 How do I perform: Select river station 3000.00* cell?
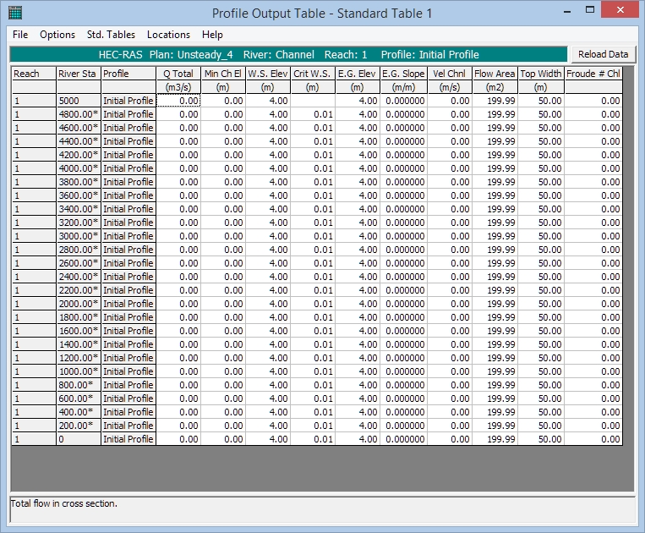(79, 236)
